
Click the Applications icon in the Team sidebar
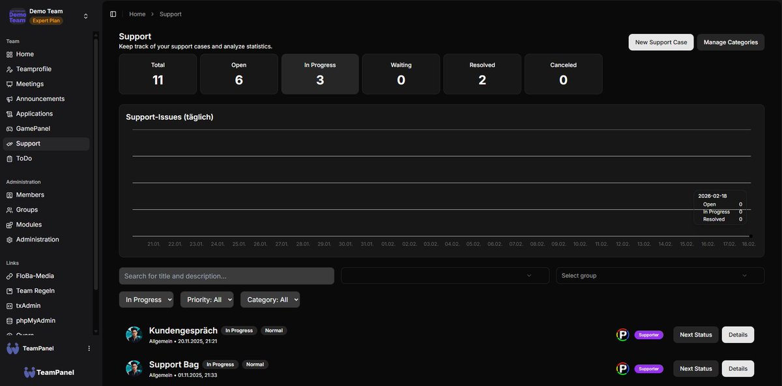pos(10,113)
